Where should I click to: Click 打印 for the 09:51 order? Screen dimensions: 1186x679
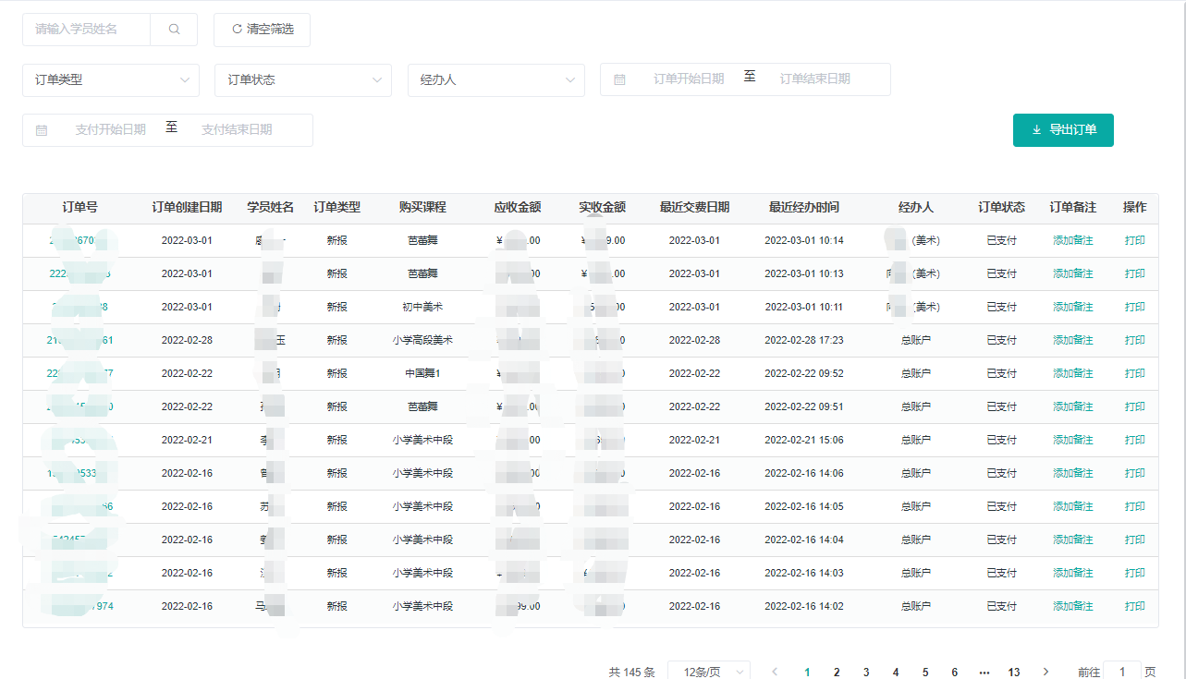pos(1135,407)
